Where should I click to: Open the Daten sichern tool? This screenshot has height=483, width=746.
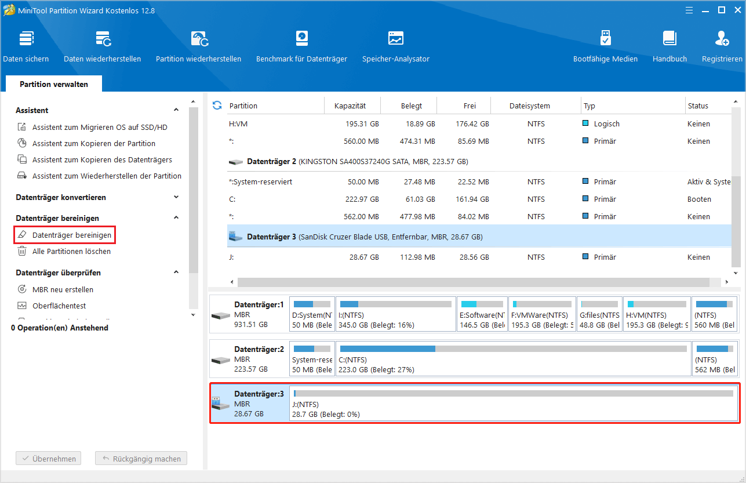(26, 46)
